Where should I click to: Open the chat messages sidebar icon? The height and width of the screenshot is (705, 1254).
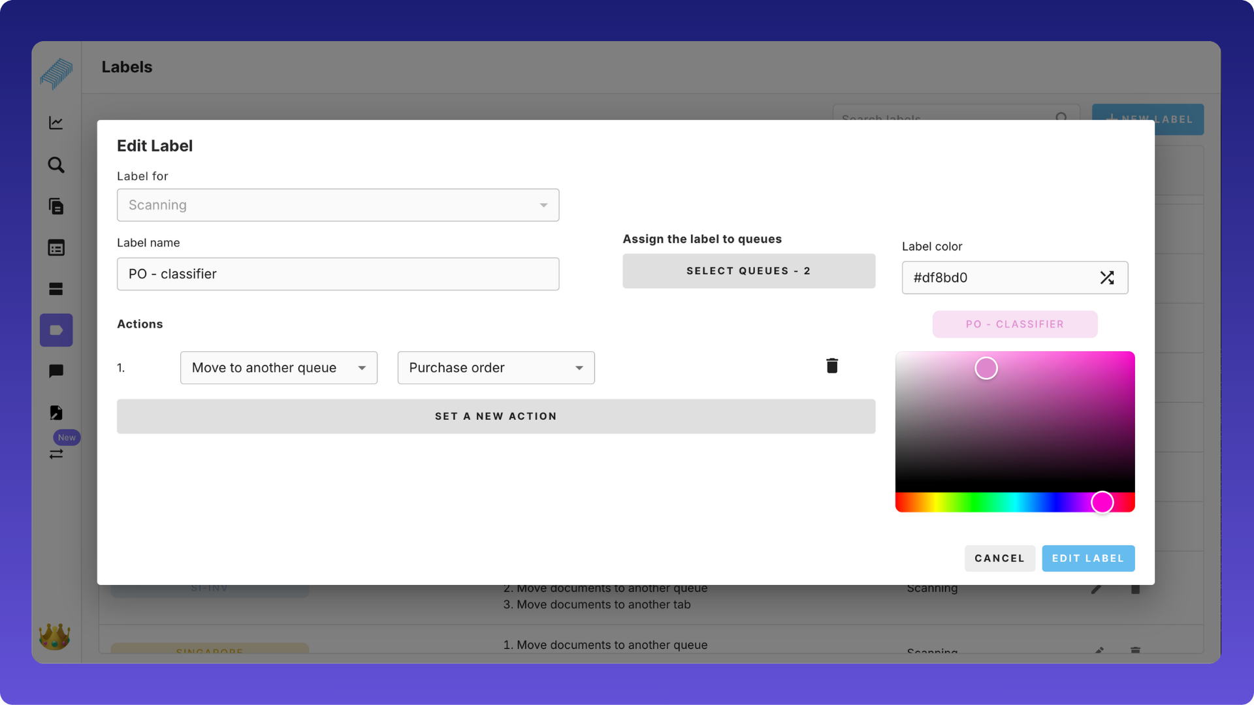(56, 371)
